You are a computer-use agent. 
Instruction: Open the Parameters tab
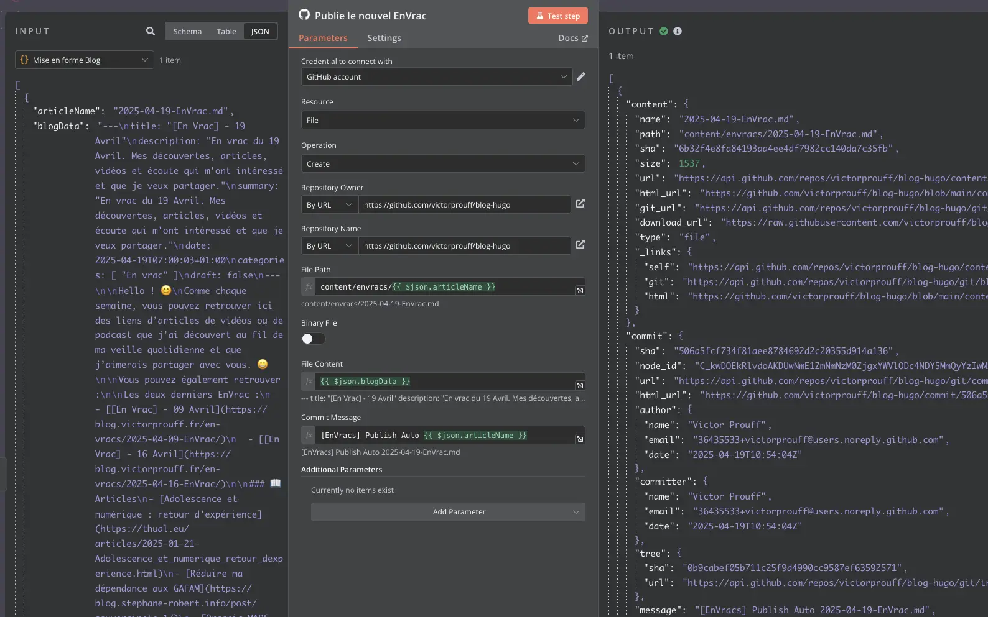click(323, 38)
